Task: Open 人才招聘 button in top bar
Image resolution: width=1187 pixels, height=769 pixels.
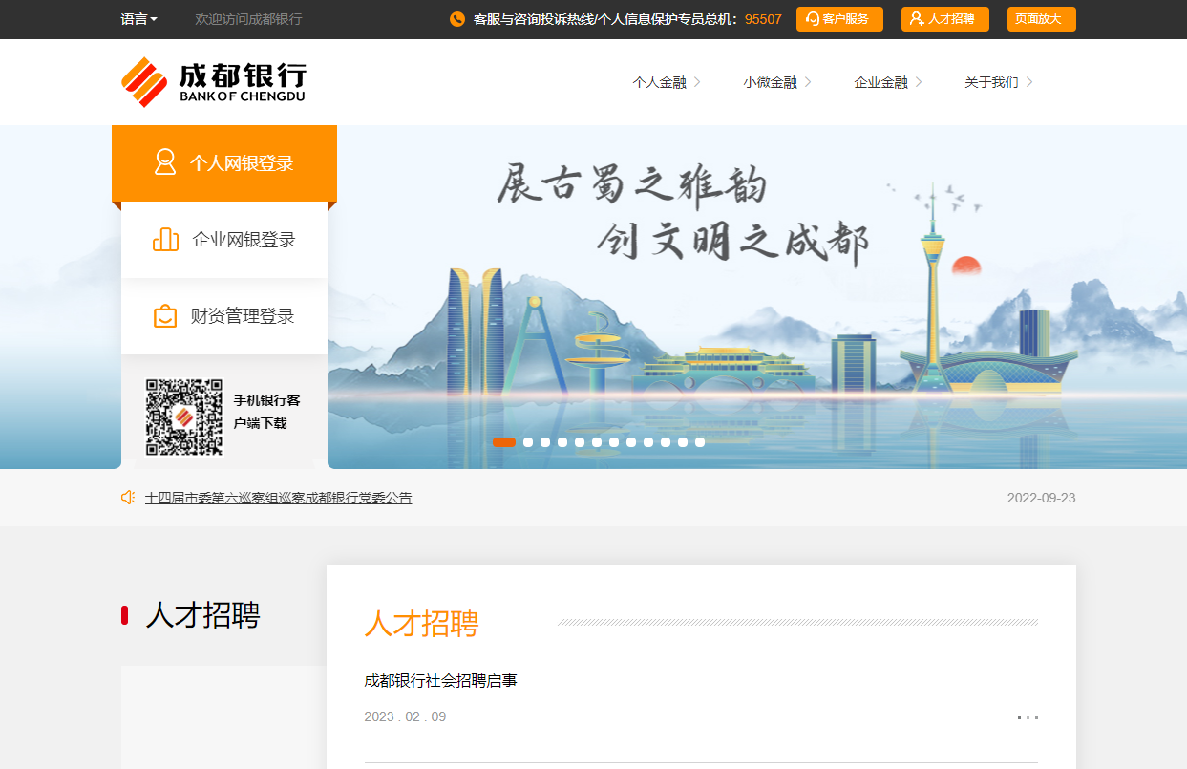Action: pos(944,19)
